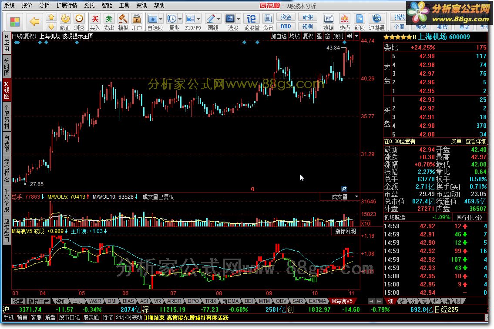
Task: Toggle 复权 price adjustment in chart header
Action: [x=308, y=36]
